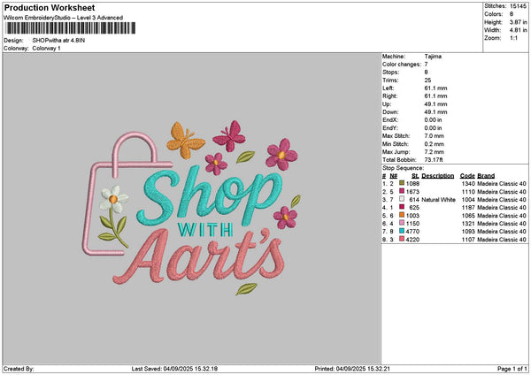Click the 'Production Worksheet' title
Image resolution: width=531 pixels, height=375 pixels.
click(x=50, y=7)
